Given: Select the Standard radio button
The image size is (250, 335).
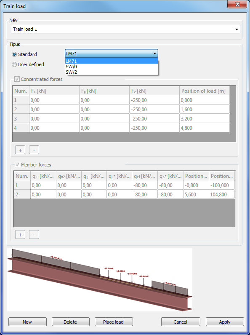Looking at the screenshot, I should point(14,54).
